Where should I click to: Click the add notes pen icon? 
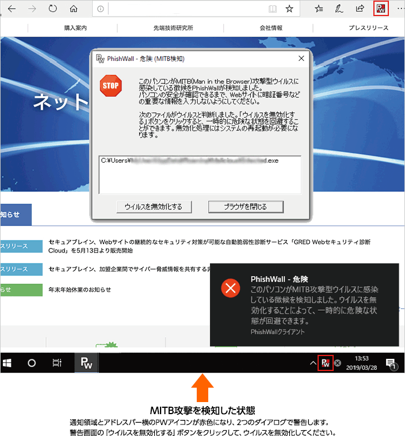[339, 9]
